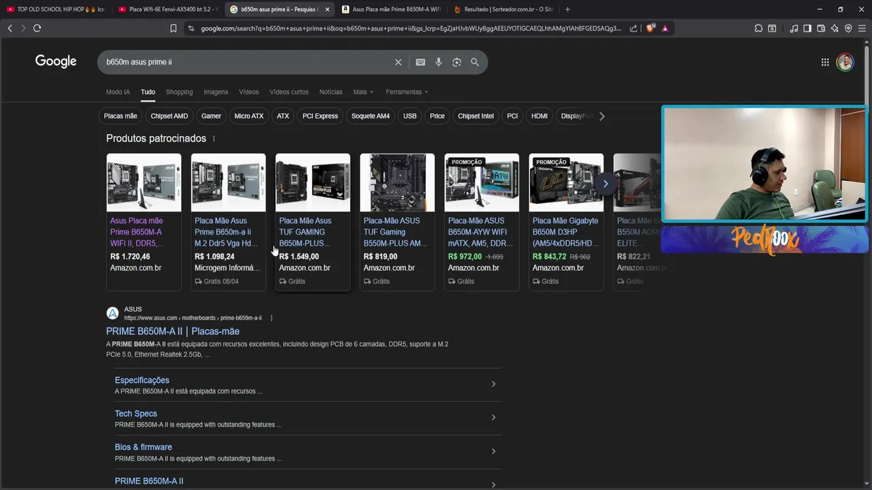Image resolution: width=872 pixels, height=490 pixels.
Task: Bookmark this page using the bookmark icon
Action: [173, 29]
